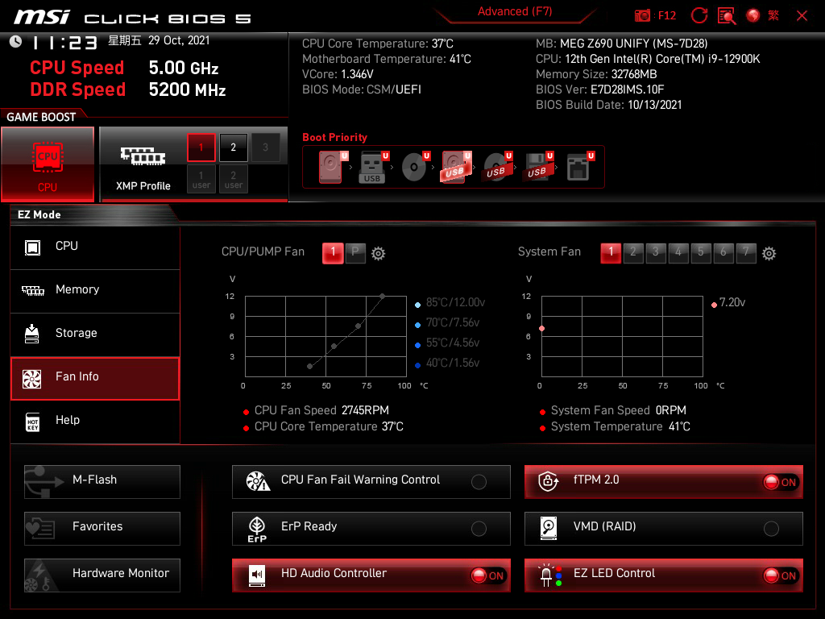Open Hardware Monitor
825x619 pixels.
click(x=102, y=575)
